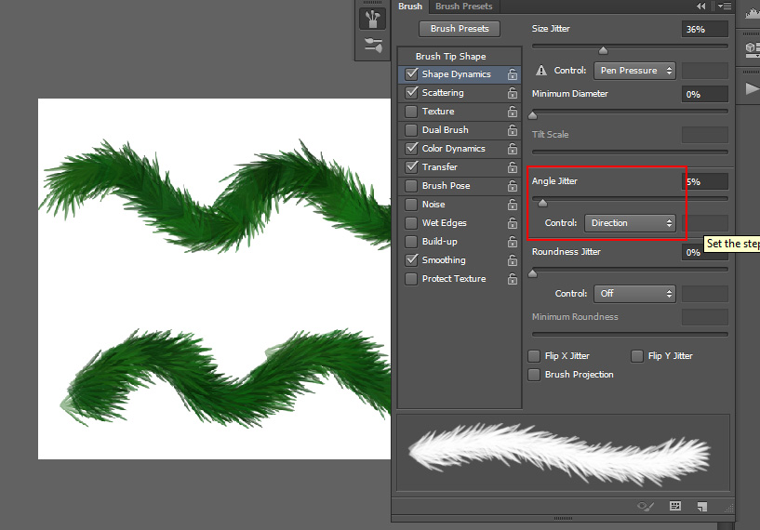Toggle the Live Tip Brush Preview icon
This screenshot has height=530, width=760.
(x=645, y=507)
